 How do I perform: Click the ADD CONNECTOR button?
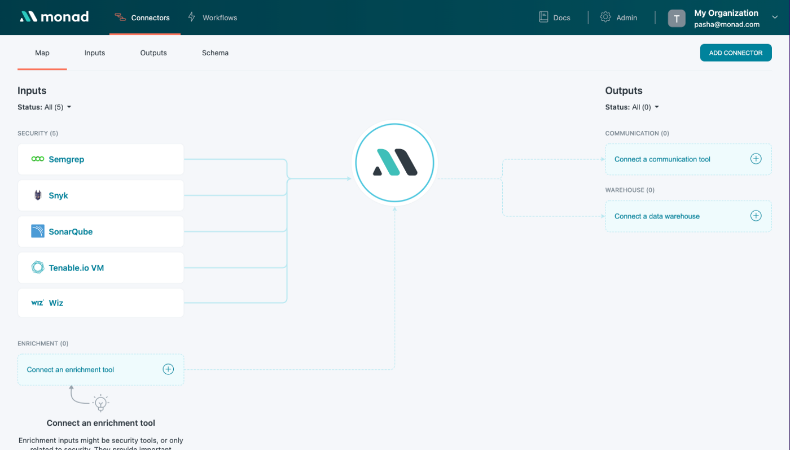pyautogui.click(x=735, y=53)
